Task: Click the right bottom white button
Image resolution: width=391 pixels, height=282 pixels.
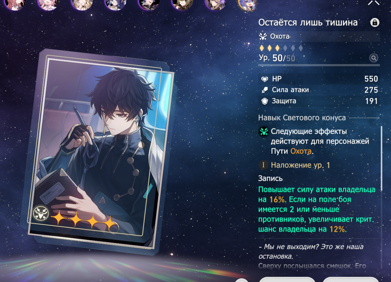Action: pyautogui.click(x=351, y=280)
